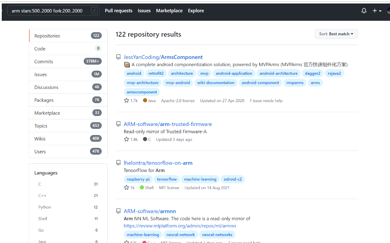Screen dimensions: 390x243
Task: Filter results by Go language
Action: [x=68, y=230]
